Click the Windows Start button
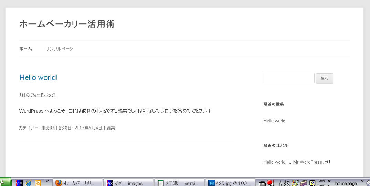 point(6,182)
